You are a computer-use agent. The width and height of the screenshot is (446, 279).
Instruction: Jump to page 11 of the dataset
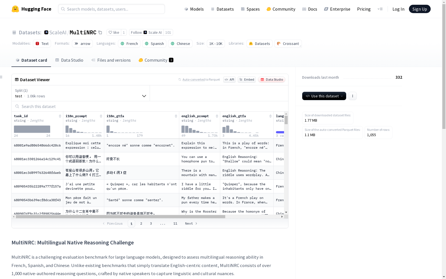tap(175, 223)
